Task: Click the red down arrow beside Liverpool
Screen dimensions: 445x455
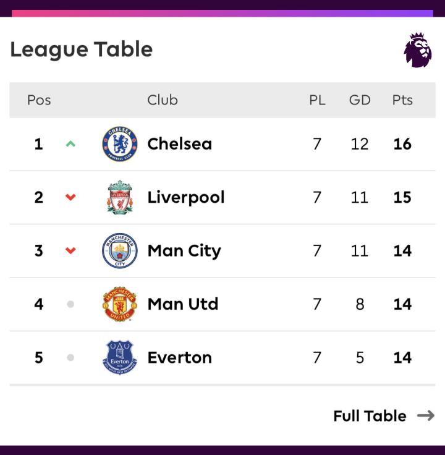Action: point(70,197)
